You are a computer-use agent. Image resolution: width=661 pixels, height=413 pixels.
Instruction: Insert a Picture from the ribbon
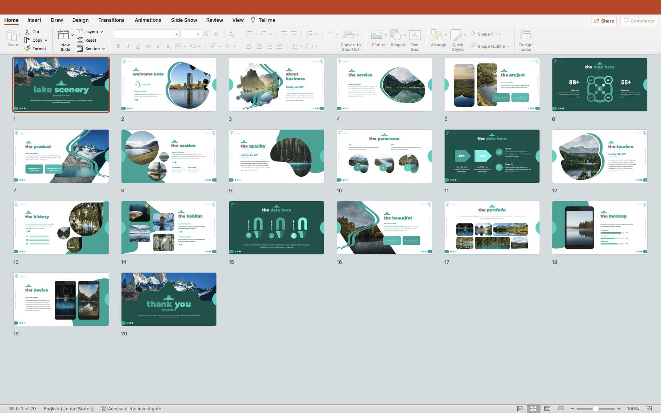click(x=377, y=36)
